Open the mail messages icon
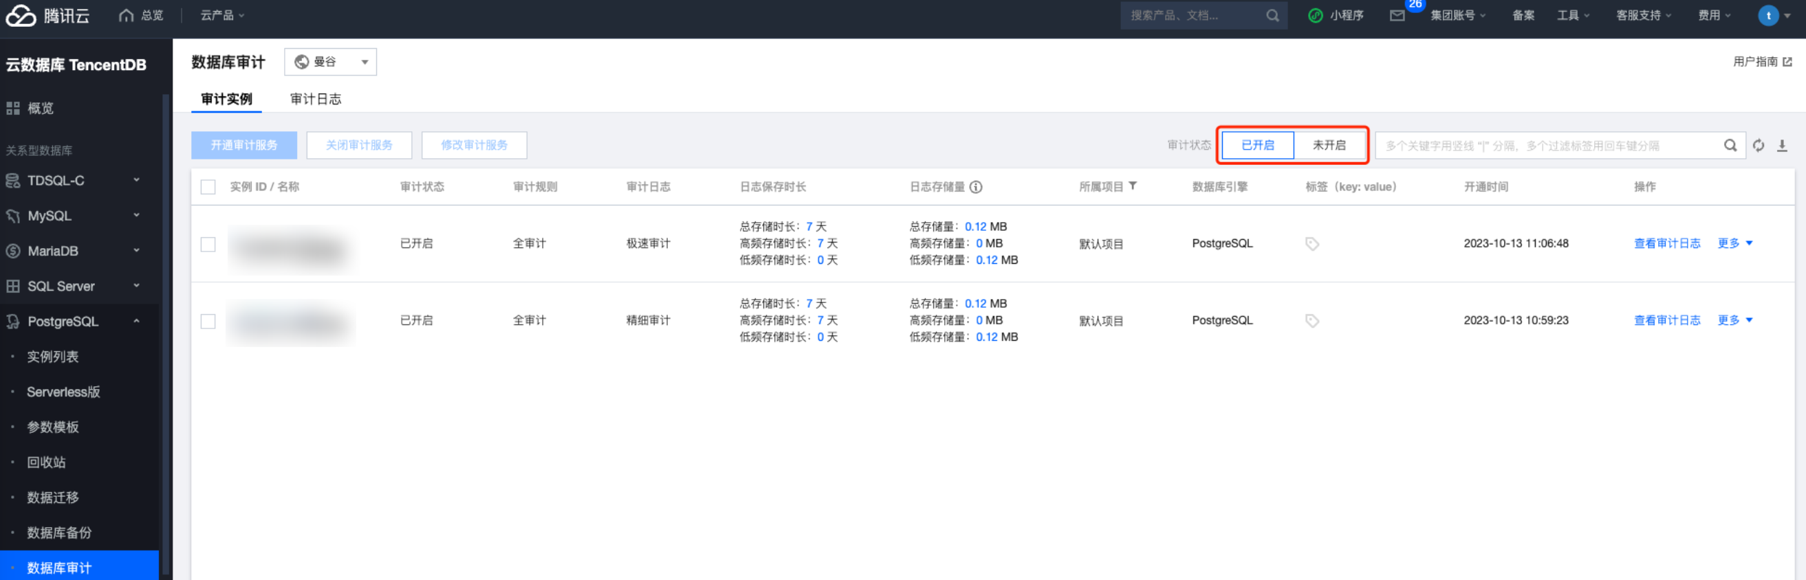The height and width of the screenshot is (580, 1806). pos(1397,15)
